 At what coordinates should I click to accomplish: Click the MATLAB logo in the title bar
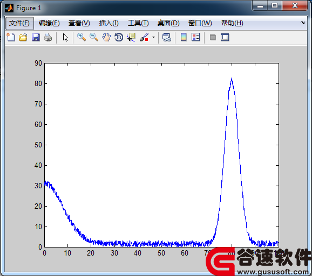pyautogui.click(x=9, y=8)
